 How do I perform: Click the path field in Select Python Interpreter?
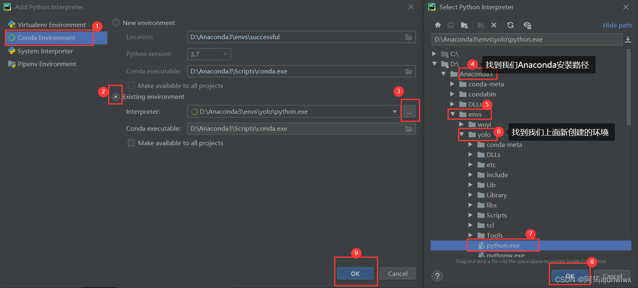click(x=527, y=40)
